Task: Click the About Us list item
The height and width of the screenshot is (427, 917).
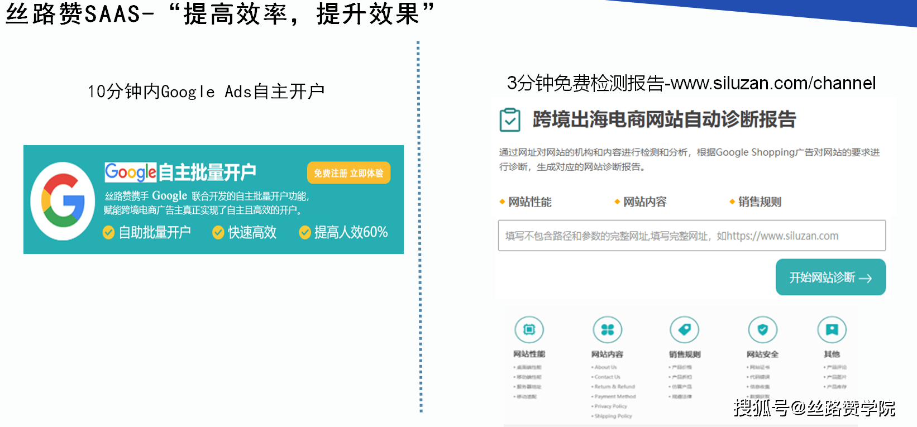Action: (605, 367)
